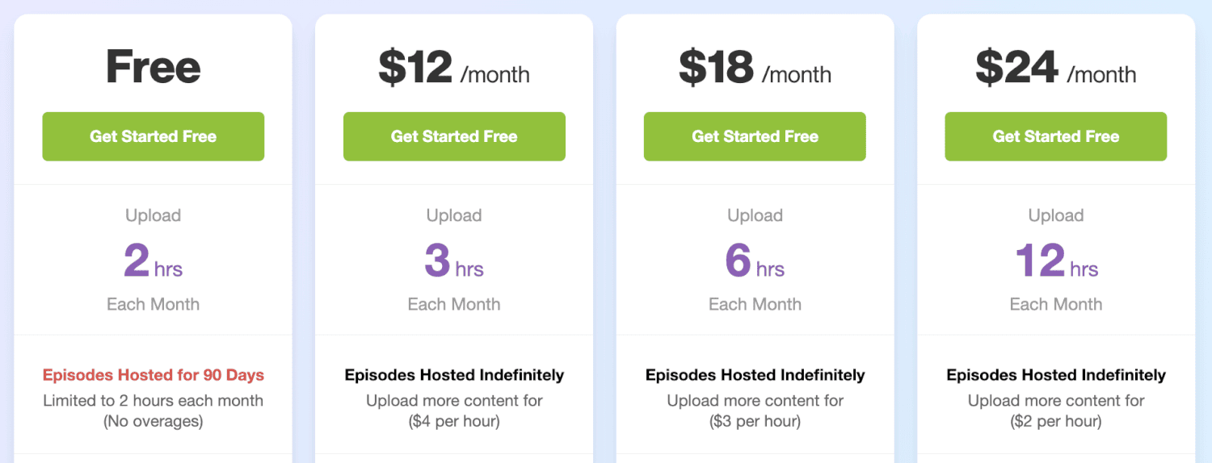The height and width of the screenshot is (463, 1212).
Task: Click Episodes Hosted Indefinitely in the $24 plan
Action: [x=1056, y=375]
